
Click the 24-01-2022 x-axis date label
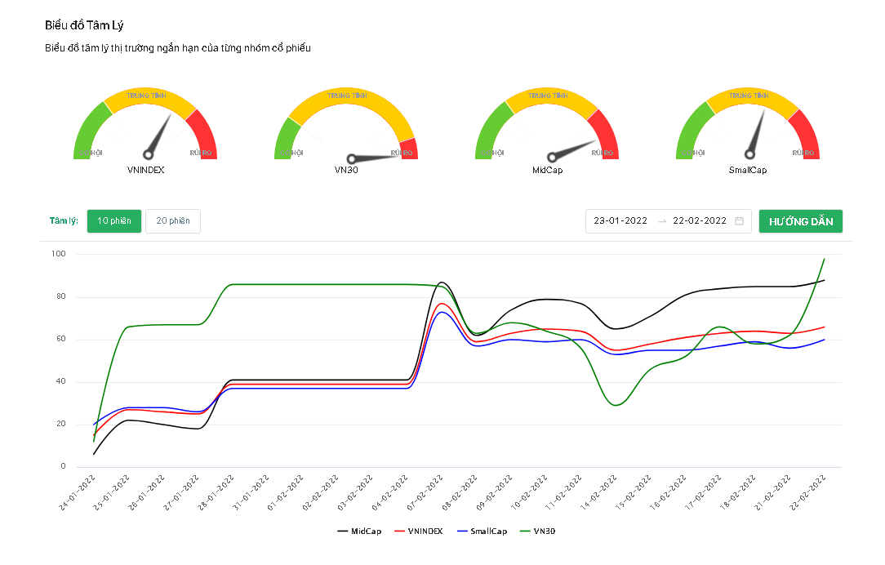tap(78, 492)
